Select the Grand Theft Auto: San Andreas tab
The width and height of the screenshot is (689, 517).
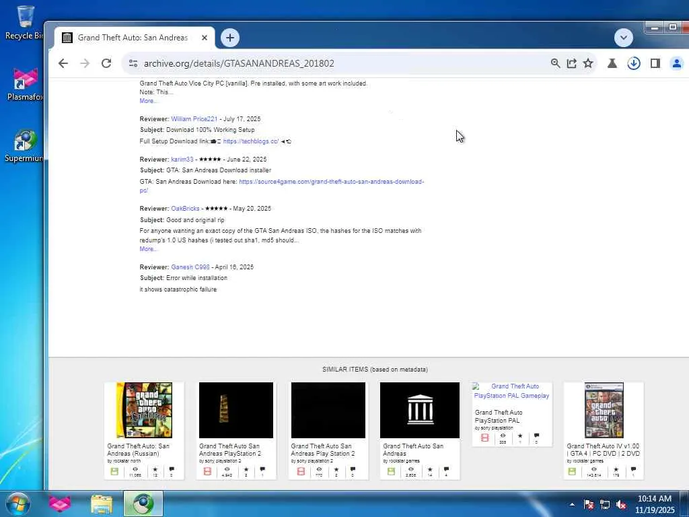(133, 38)
